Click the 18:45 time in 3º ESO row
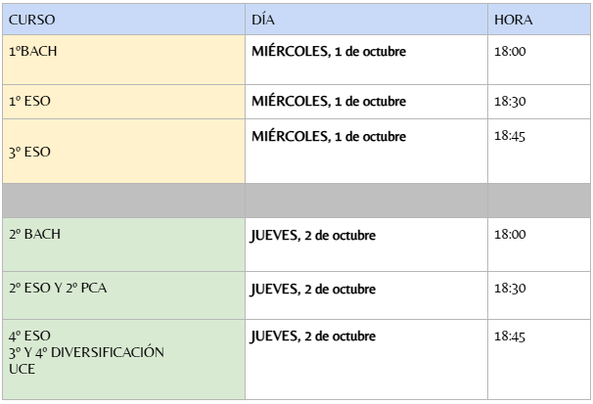Image resolution: width=593 pixels, height=404 pixels. click(x=511, y=136)
